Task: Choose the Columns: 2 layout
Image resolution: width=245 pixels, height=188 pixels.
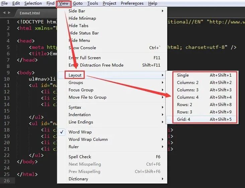Action: coord(202,82)
